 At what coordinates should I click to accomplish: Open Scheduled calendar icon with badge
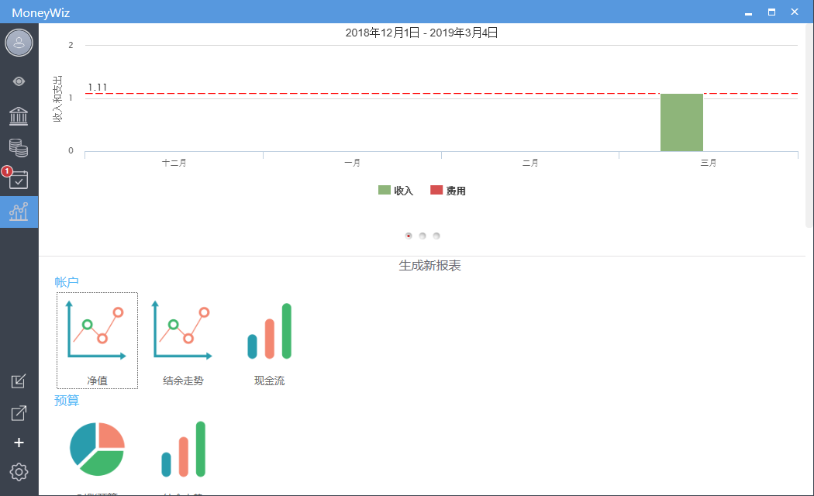(x=19, y=180)
